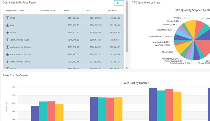Click the New Mexico, 2.96K pie label
Image resolution: width=210 pixels, height=121 pixels.
[x=160, y=42]
